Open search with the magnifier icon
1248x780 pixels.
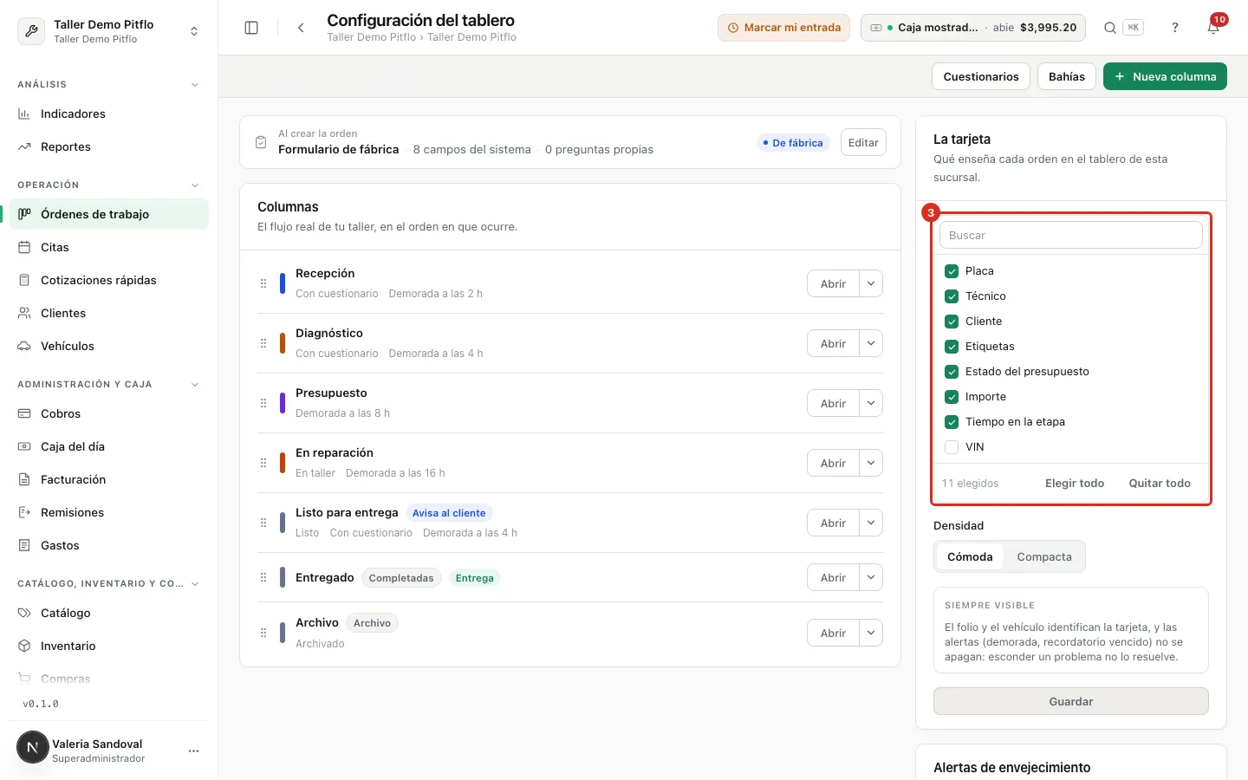pyautogui.click(x=1109, y=28)
